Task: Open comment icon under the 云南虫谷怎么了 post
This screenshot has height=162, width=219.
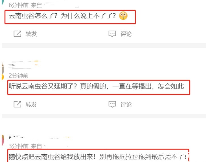Action: (112, 34)
